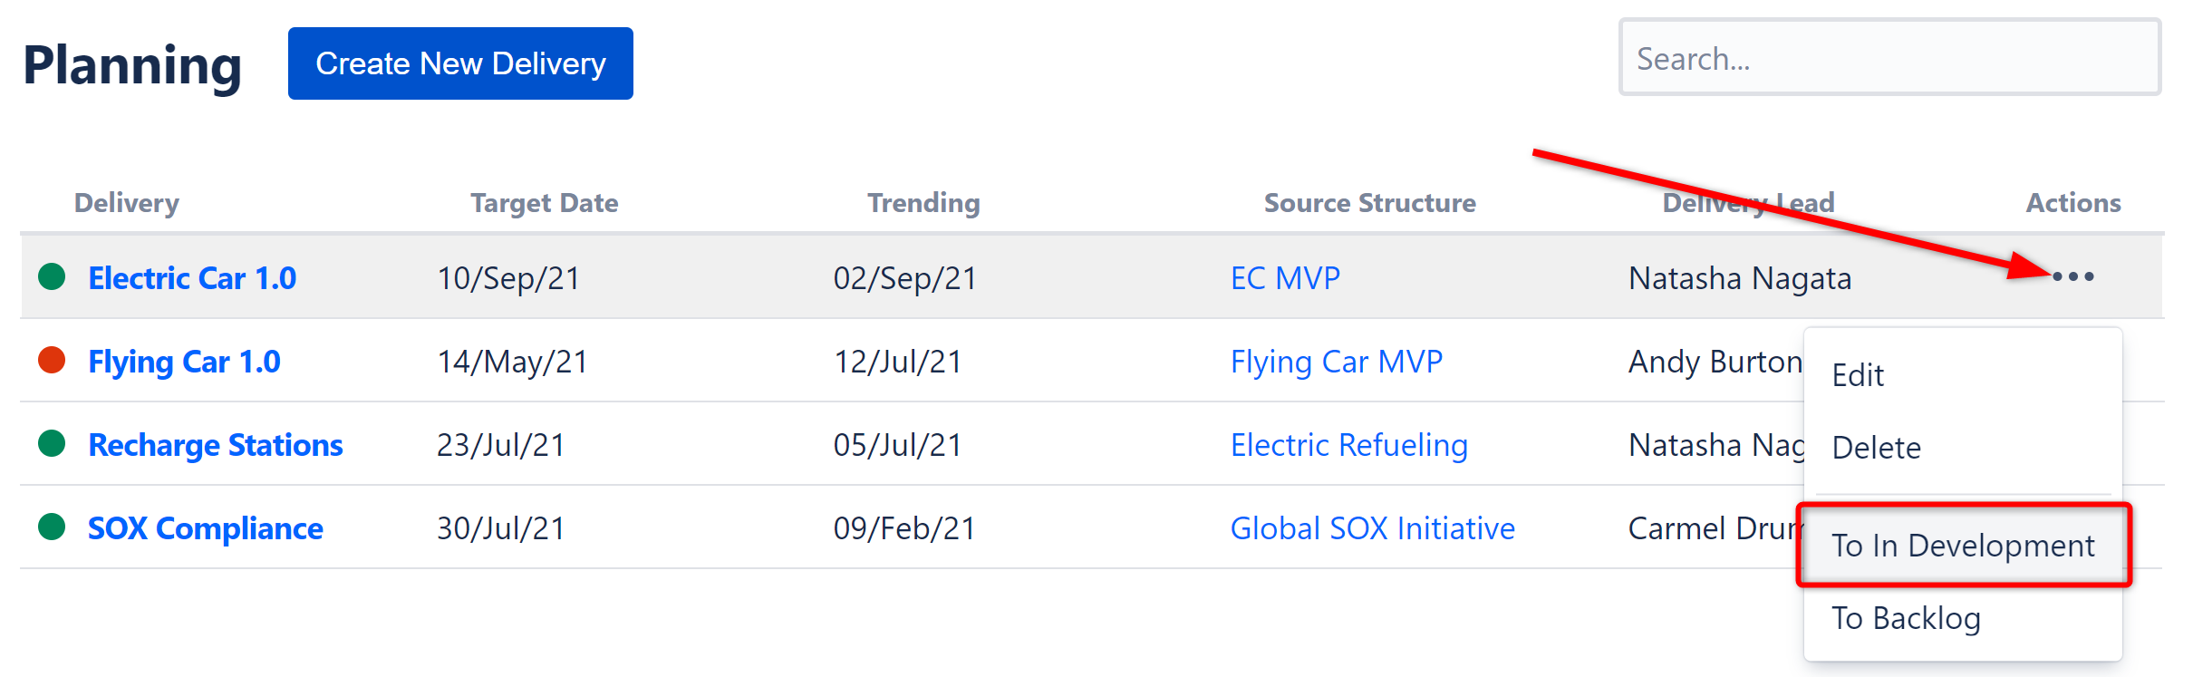Click the Create New Delivery button
This screenshot has height=677, width=2193.
click(460, 63)
